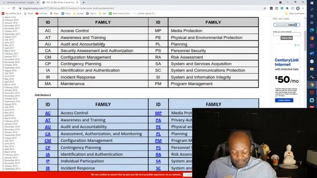Switch to the Google search tab
This screenshot has width=317, height=178.
20,2
